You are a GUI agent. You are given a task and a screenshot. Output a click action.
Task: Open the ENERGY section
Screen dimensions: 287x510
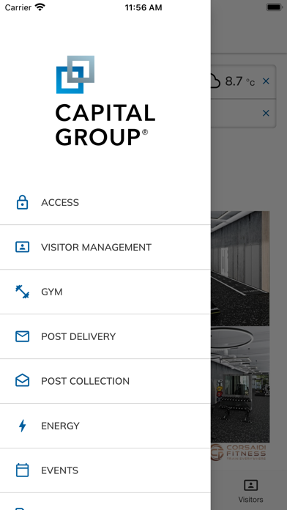(105, 426)
